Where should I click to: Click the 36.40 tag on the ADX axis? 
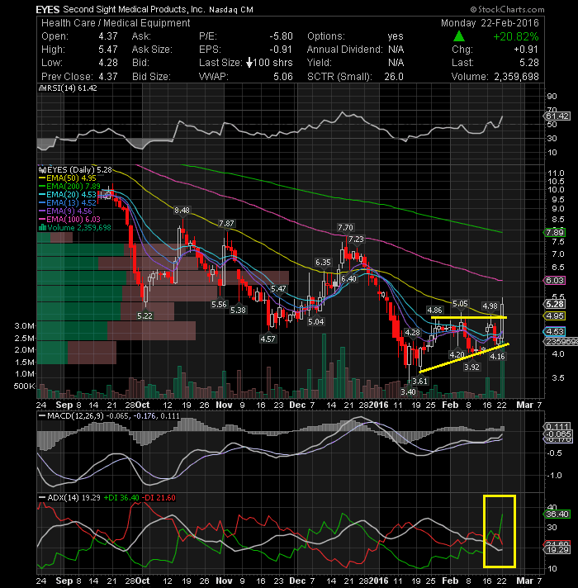click(557, 514)
